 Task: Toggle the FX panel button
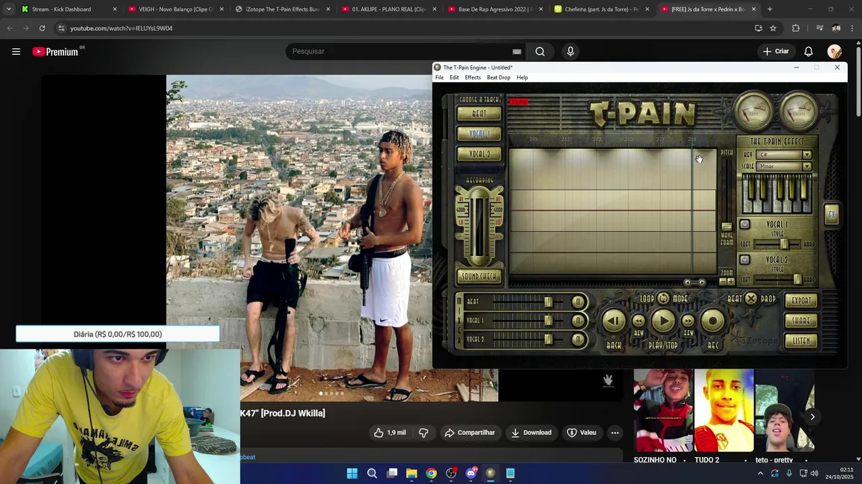(x=832, y=214)
